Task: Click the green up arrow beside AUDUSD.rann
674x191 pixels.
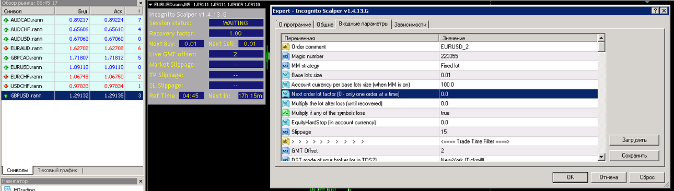Action: point(6,39)
